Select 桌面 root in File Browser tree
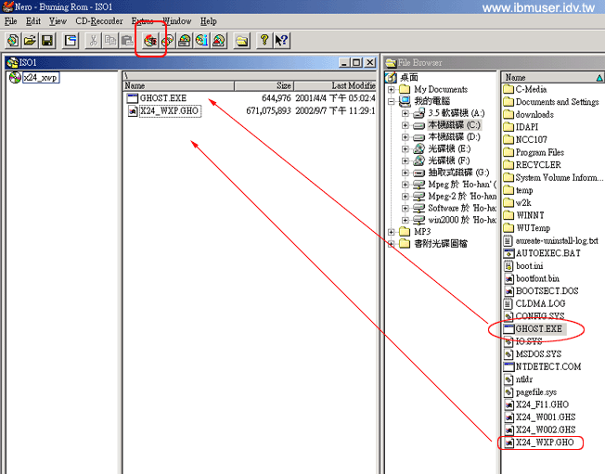This screenshot has width=605, height=474. [x=408, y=78]
